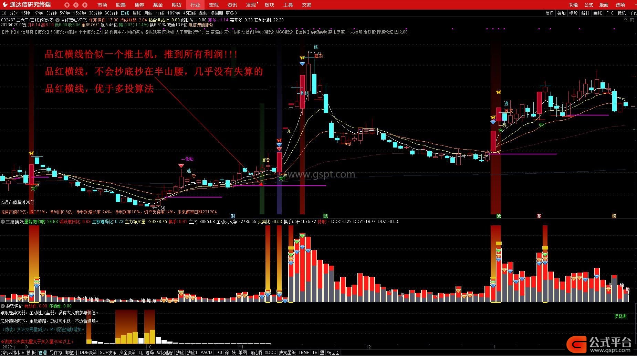Select MACD indicator tab
637x356 pixels.
click(x=206, y=353)
